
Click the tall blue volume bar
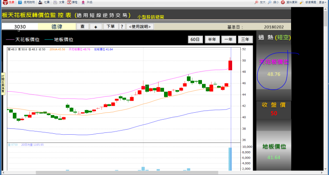[230, 159]
